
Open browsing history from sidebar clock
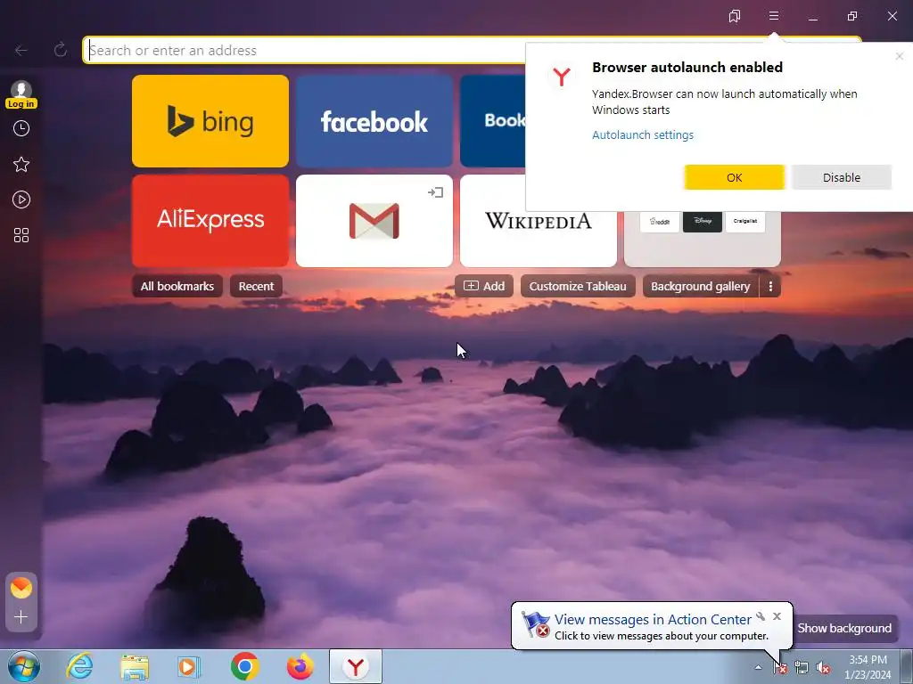[21, 128]
